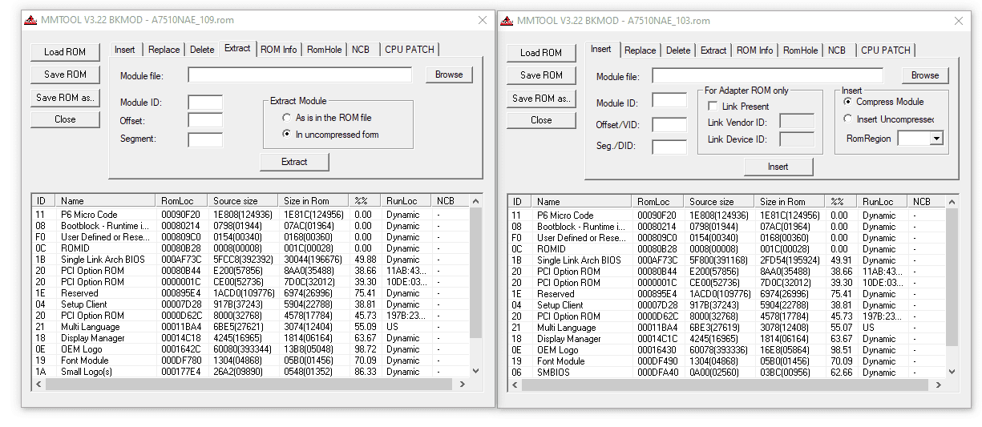The height and width of the screenshot is (427, 982).
Task: Select OEM Logo row in 109.rom list
Action: coord(250,349)
